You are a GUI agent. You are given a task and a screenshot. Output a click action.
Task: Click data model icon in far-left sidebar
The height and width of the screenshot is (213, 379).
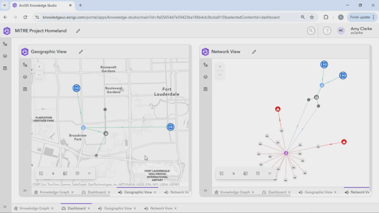pyautogui.click(x=5, y=44)
